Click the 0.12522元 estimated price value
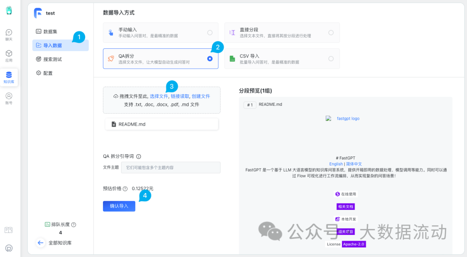 click(x=143, y=189)
